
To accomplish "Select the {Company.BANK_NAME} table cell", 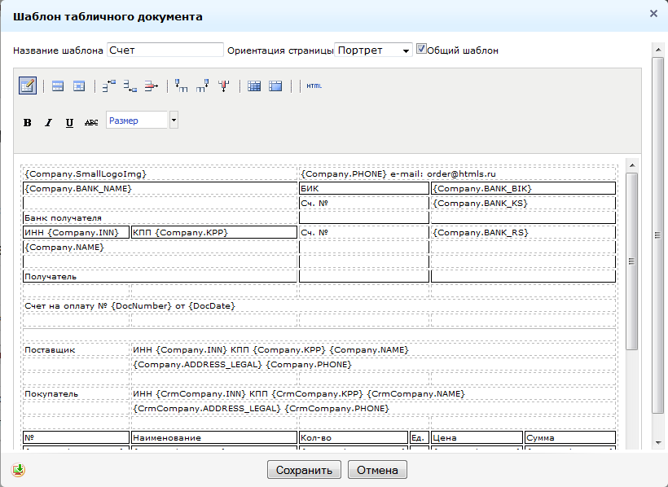I will (x=160, y=188).
